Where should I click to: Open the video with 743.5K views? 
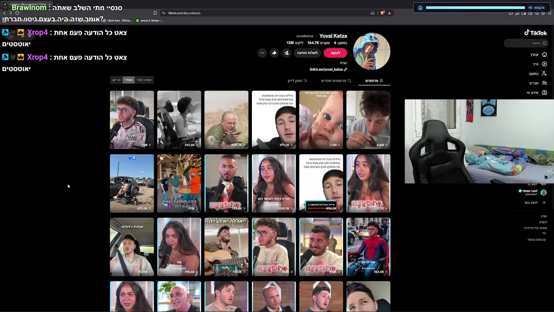[x=179, y=120]
